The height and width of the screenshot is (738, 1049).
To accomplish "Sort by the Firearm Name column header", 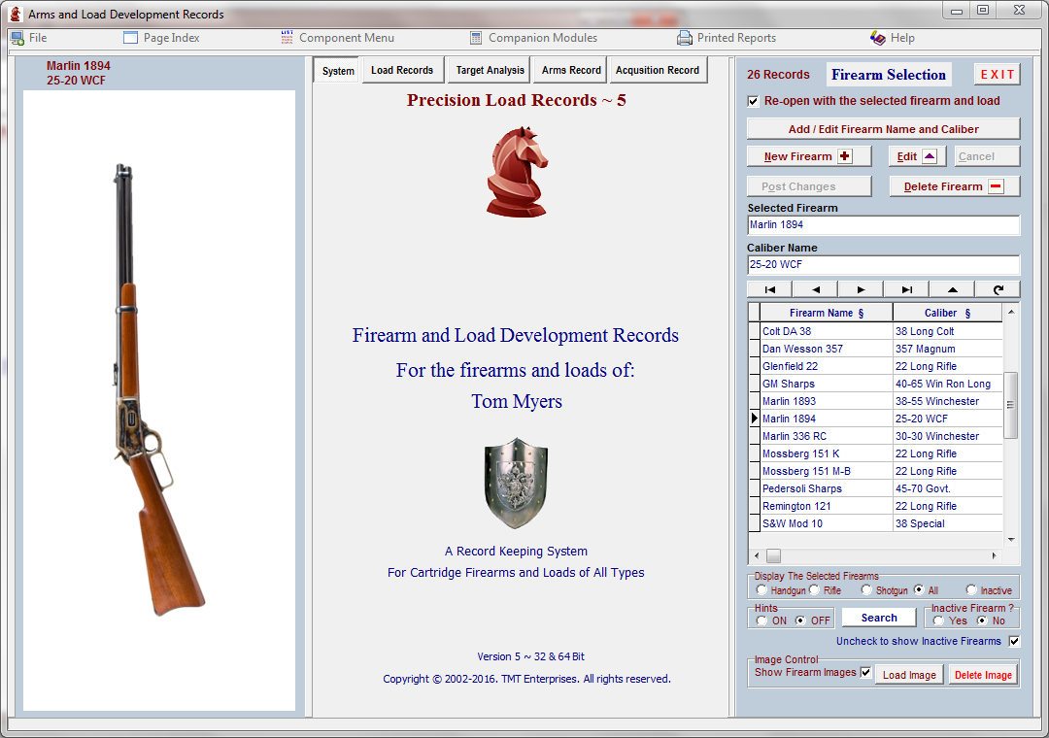I will 827,313.
